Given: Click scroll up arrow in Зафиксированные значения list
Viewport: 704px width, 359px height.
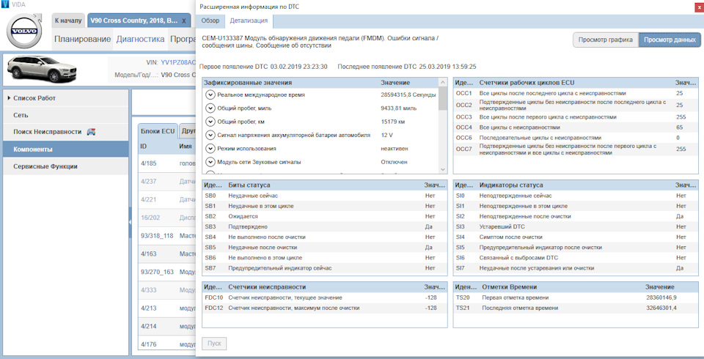Looking at the screenshot, I should tap(443, 83).
